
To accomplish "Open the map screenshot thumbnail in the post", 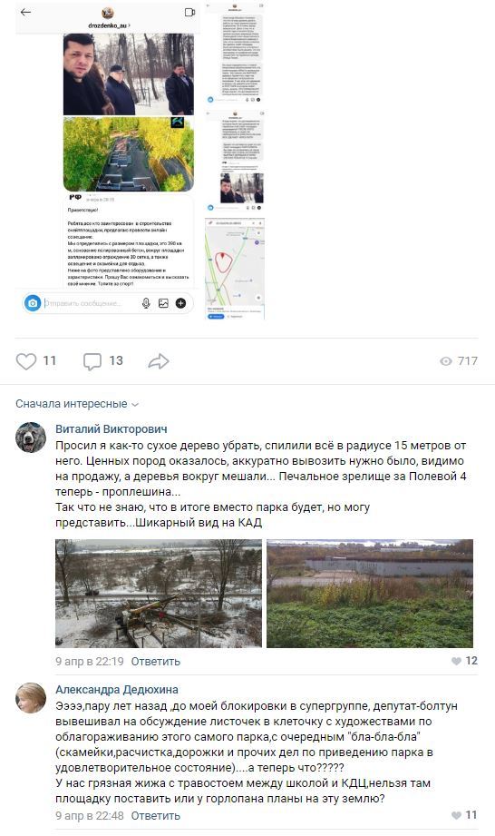I will (x=235, y=269).
